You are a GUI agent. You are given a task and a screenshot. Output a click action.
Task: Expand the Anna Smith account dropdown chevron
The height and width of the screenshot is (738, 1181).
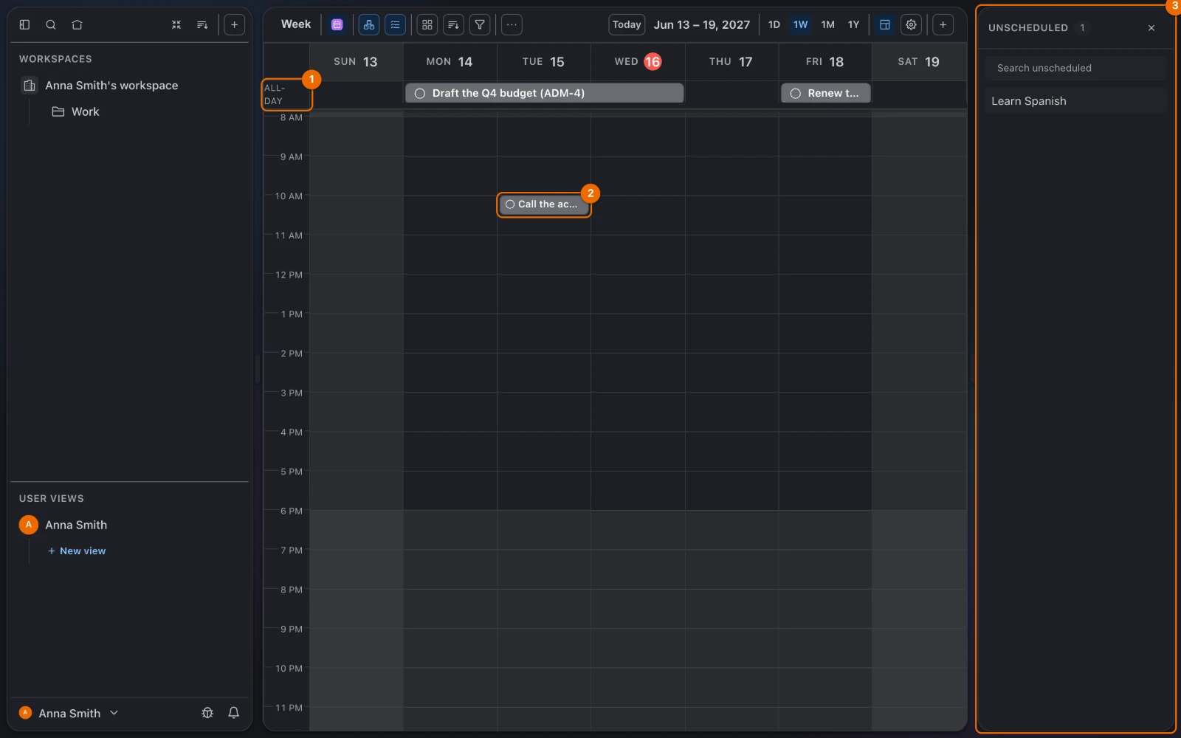tap(114, 713)
